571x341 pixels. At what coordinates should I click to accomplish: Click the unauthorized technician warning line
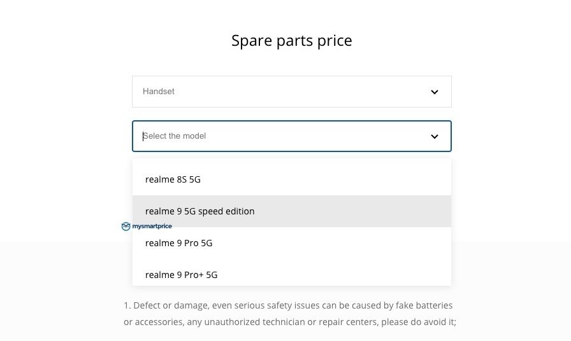pyautogui.click(x=290, y=322)
